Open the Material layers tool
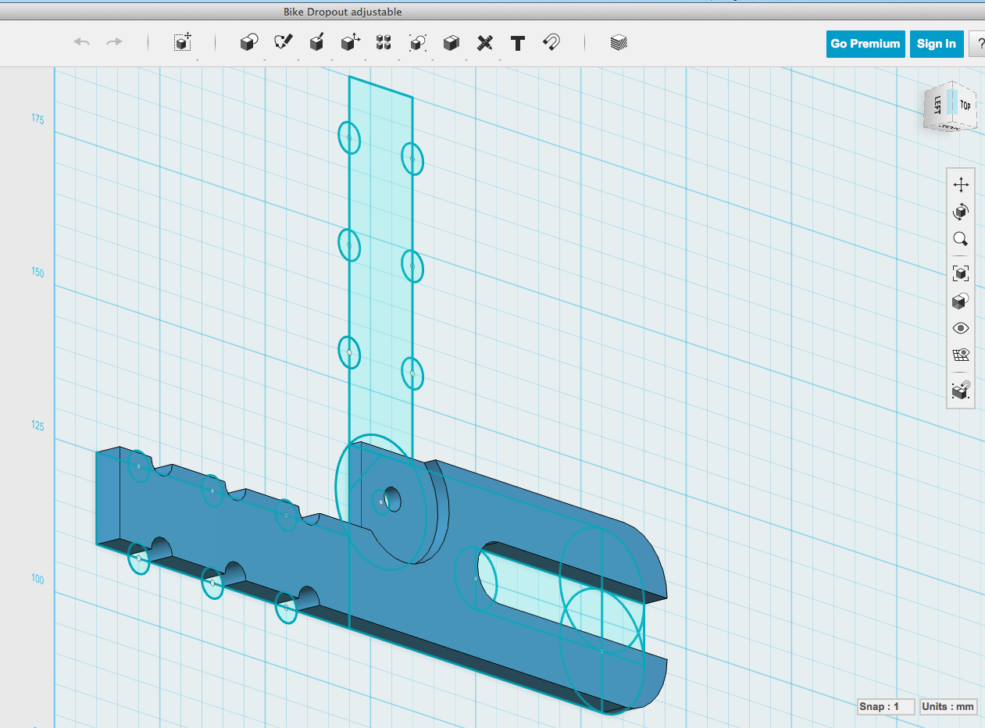Screen dimensions: 985x728 tap(619, 43)
